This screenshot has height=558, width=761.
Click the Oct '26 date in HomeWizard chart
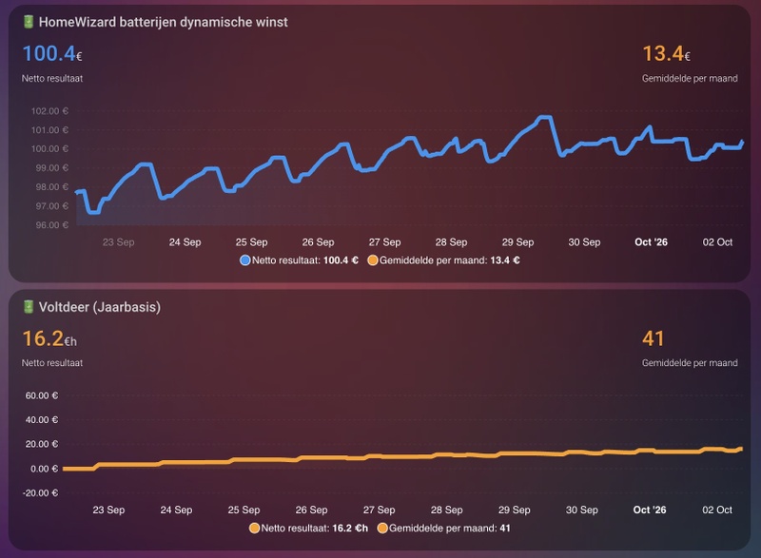(651, 241)
